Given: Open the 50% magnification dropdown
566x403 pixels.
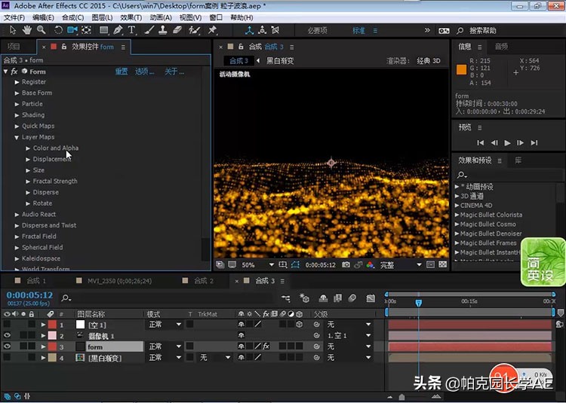Looking at the screenshot, I should [253, 265].
